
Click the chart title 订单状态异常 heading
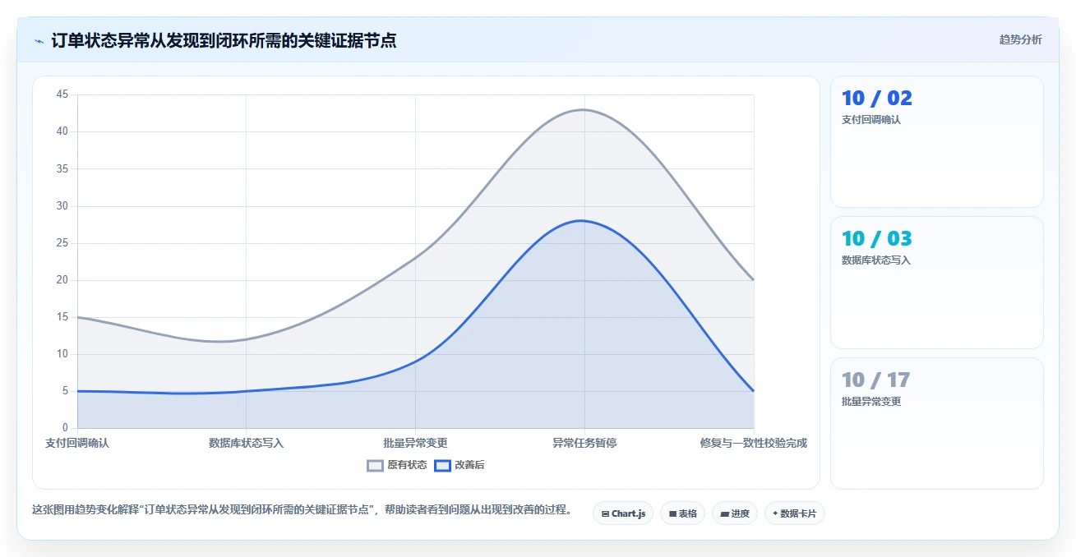(224, 40)
